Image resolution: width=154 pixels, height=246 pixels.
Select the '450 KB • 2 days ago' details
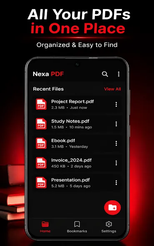point(71,166)
